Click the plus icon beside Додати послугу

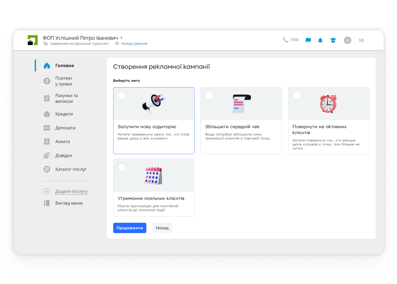[47, 192]
